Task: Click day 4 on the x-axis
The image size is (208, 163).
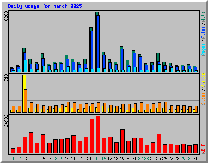Action: click(x=32, y=159)
